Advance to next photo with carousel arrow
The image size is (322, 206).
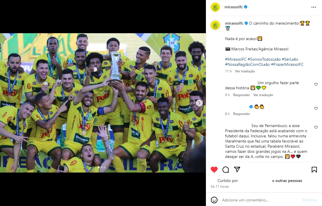pos(199,103)
